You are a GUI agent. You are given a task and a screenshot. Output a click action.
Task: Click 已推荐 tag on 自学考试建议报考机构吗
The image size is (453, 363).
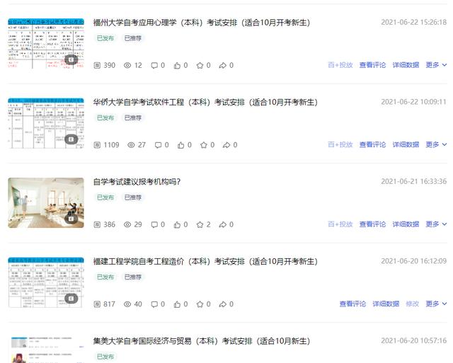click(x=133, y=197)
